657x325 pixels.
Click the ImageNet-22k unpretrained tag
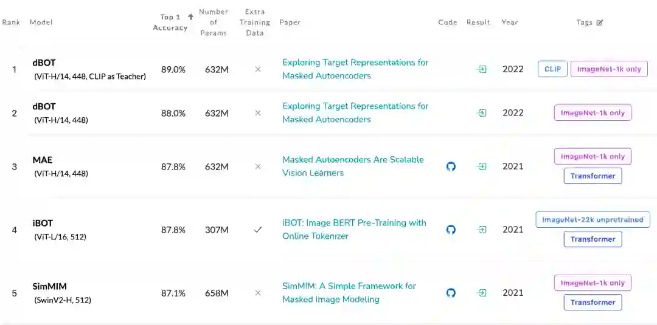point(593,220)
